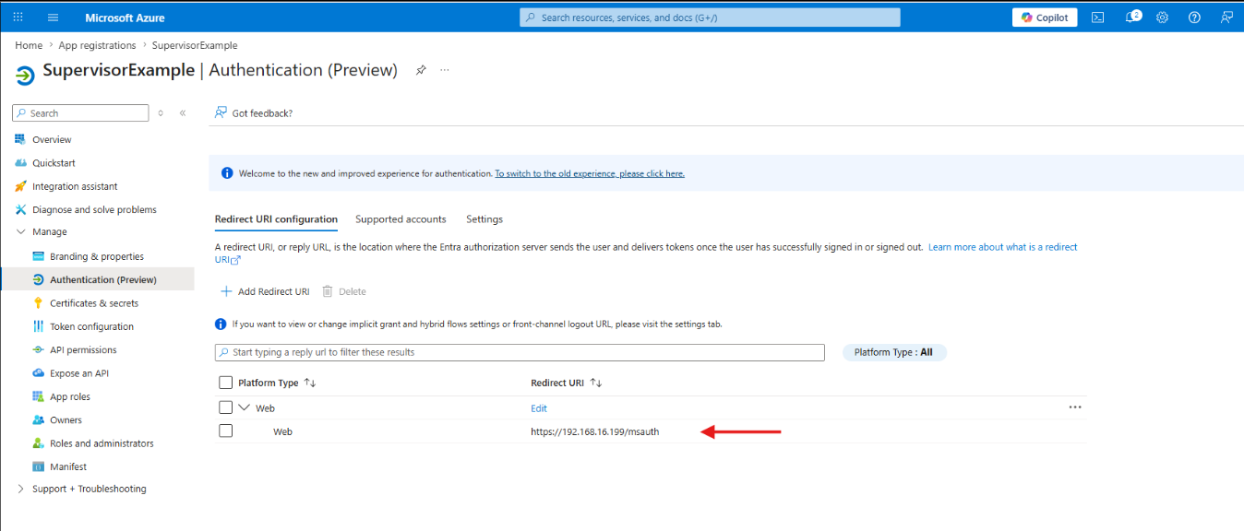Click the App roles icon
Image resolution: width=1244 pixels, height=531 pixels.
coord(38,396)
